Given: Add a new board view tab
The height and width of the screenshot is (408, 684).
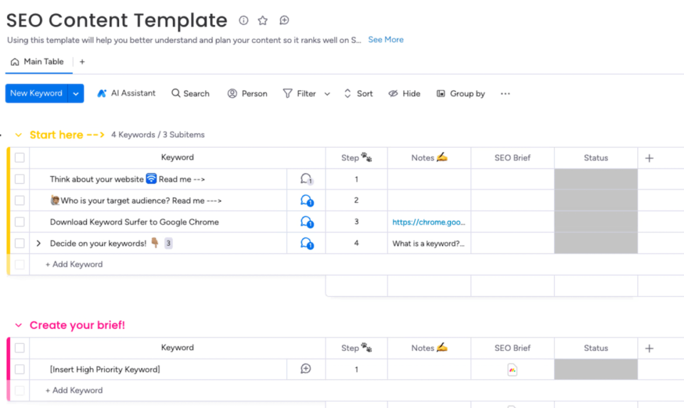Looking at the screenshot, I should (82, 62).
